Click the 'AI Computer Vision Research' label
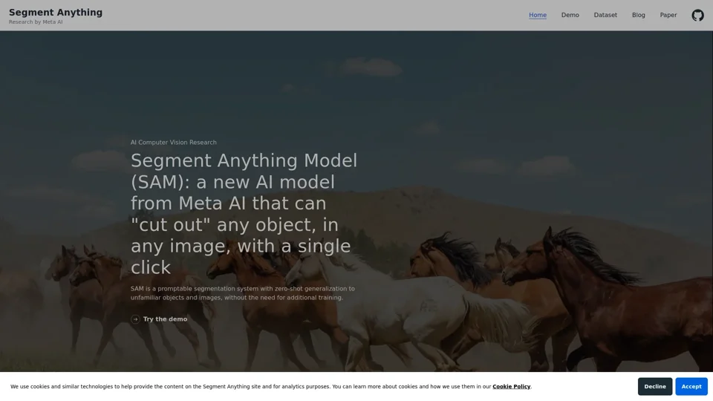 pyautogui.click(x=173, y=143)
